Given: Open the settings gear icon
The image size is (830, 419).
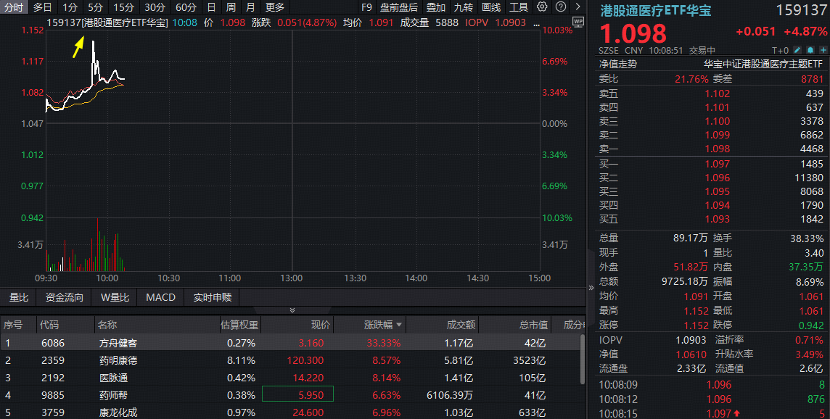Looking at the screenshot, I should 542,7.
